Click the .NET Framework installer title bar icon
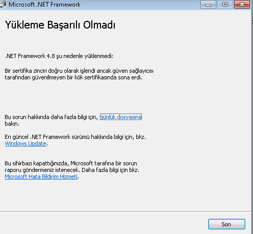The width and height of the screenshot is (253, 234). pyautogui.click(x=3, y=5)
